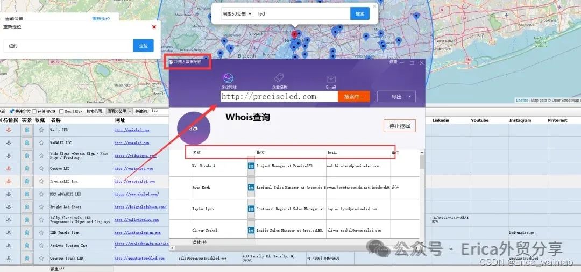
Task: Click the orange 搜索中... button
Action: click(x=354, y=97)
